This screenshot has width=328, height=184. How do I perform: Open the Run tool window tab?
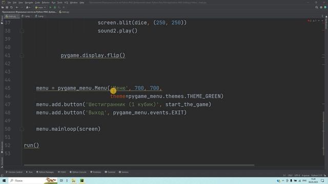[x=29, y=172]
